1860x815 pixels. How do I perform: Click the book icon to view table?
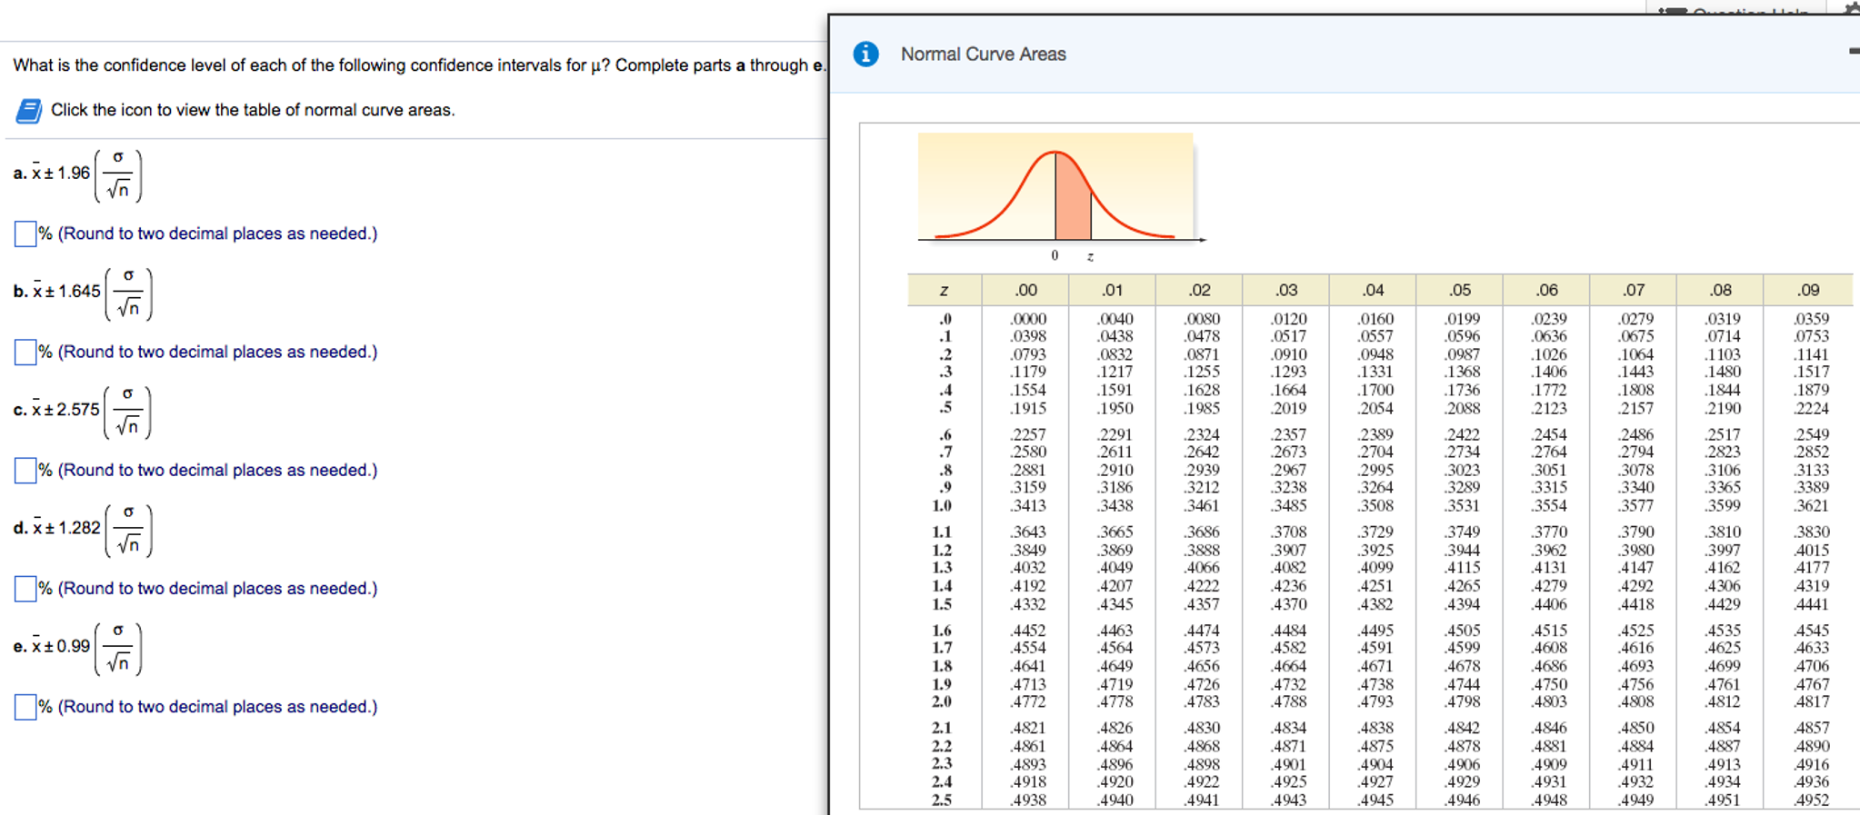pyautogui.click(x=28, y=111)
